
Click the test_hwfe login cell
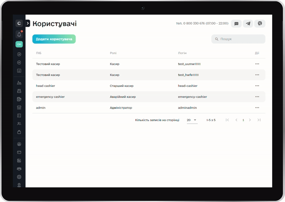188,75
